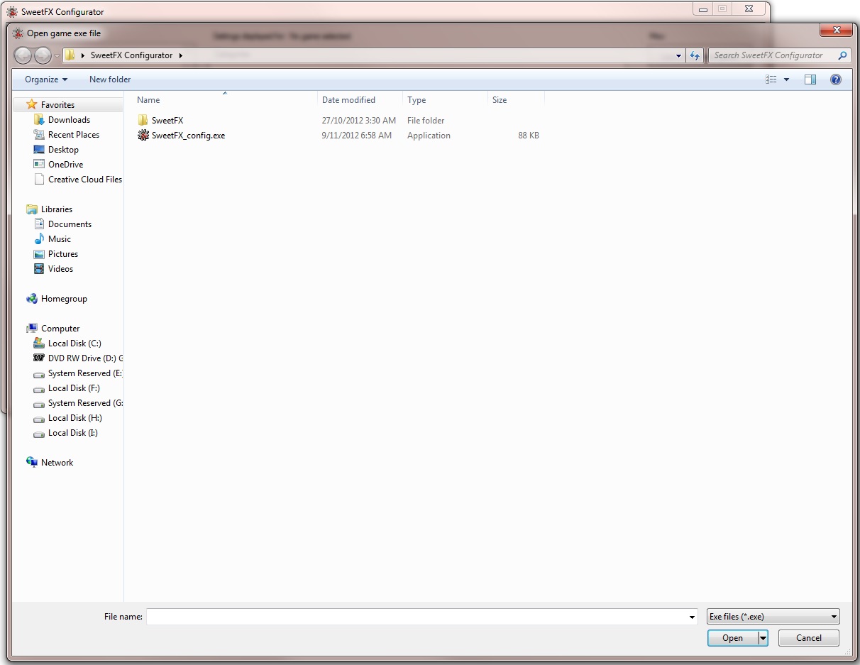Open the Exe files (*.exe) filter dropdown
The image size is (860, 665).
(773, 617)
